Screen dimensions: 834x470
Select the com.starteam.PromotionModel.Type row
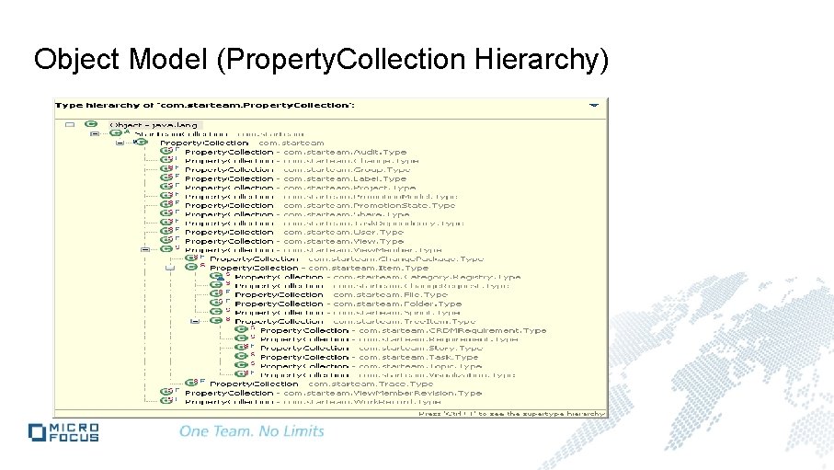tap(321, 197)
